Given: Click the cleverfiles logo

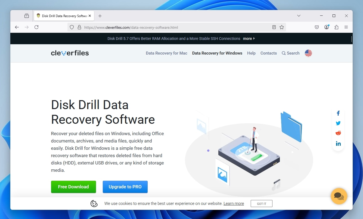Looking at the screenshot, I should pos(70,53).
